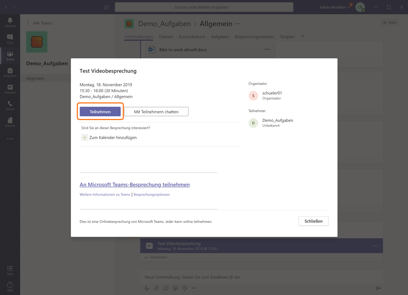Click the search or command input field

point(204,7)
